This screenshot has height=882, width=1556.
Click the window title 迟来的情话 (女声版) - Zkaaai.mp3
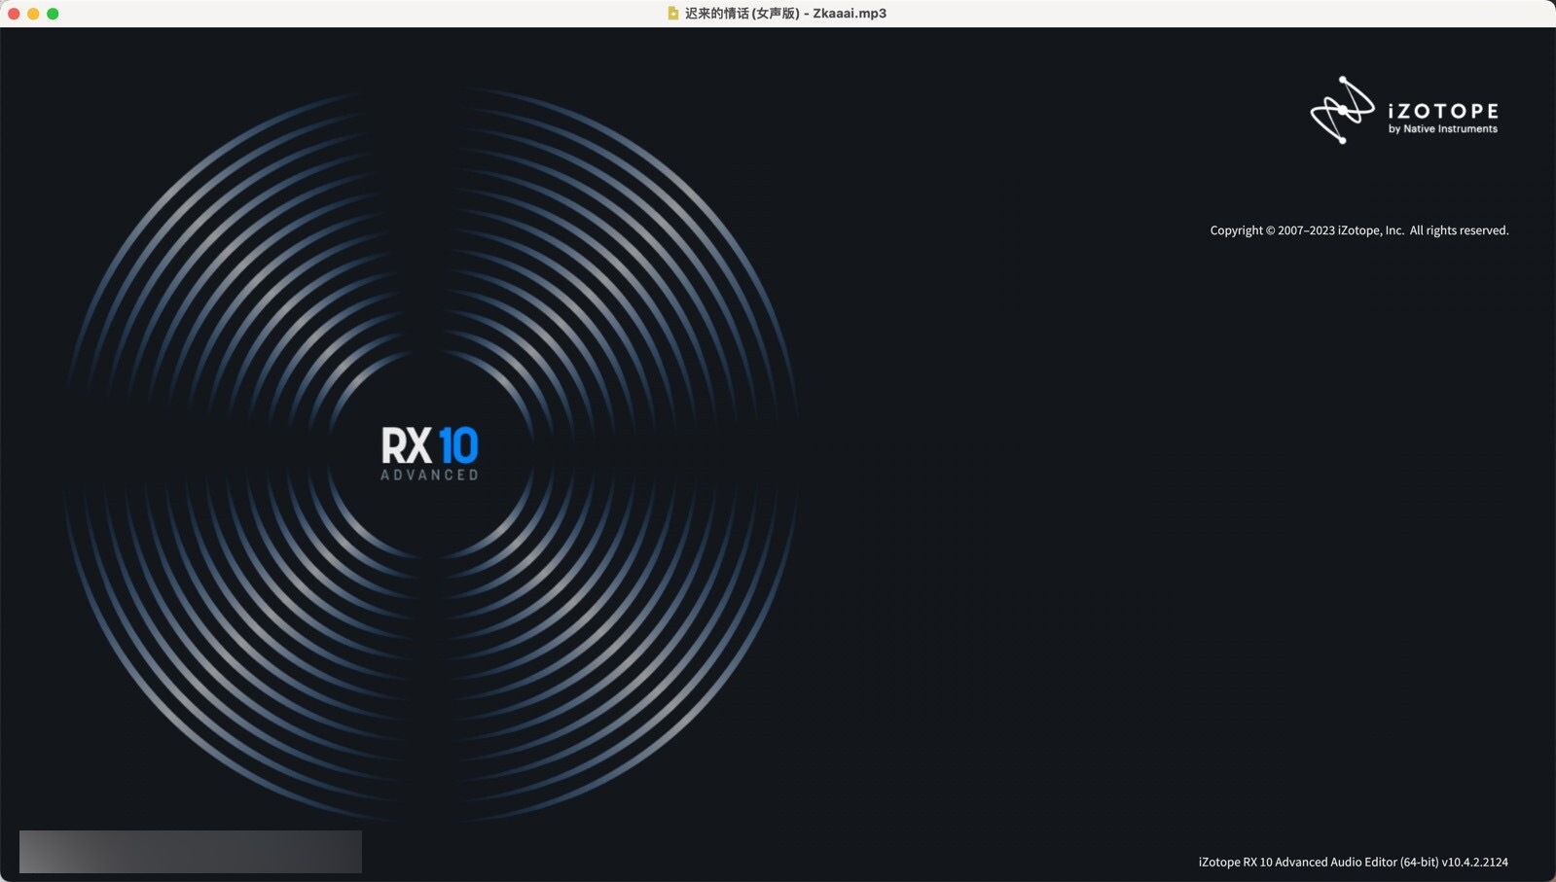tap(785, 14)
